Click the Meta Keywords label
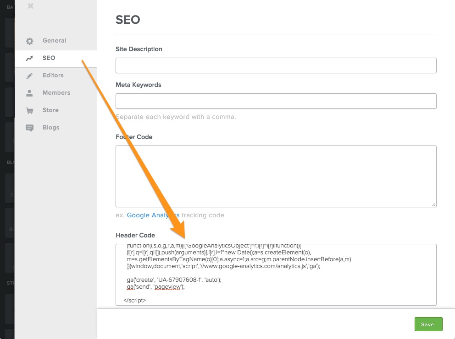This screenshot has width=455, height=339. [x=139, y=85]
